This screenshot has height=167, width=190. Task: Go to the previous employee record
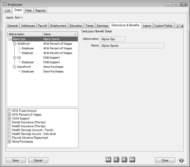click(116, 160)
